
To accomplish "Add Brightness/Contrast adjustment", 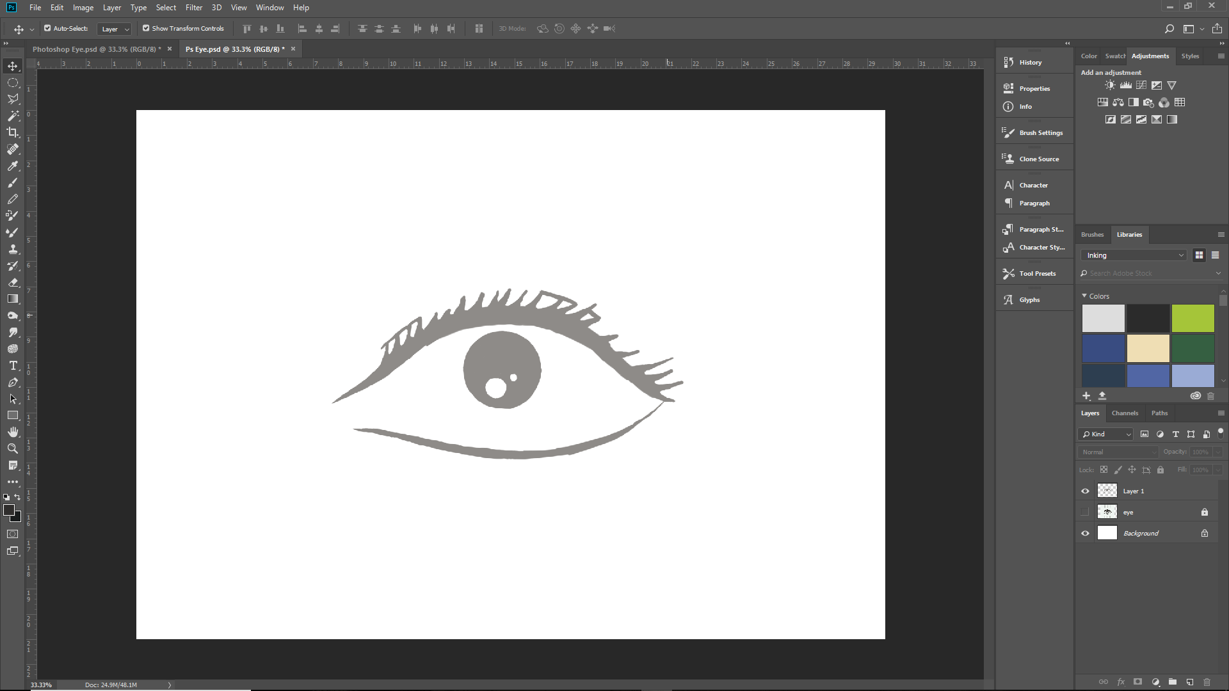I will click(x=1110, y=85).
